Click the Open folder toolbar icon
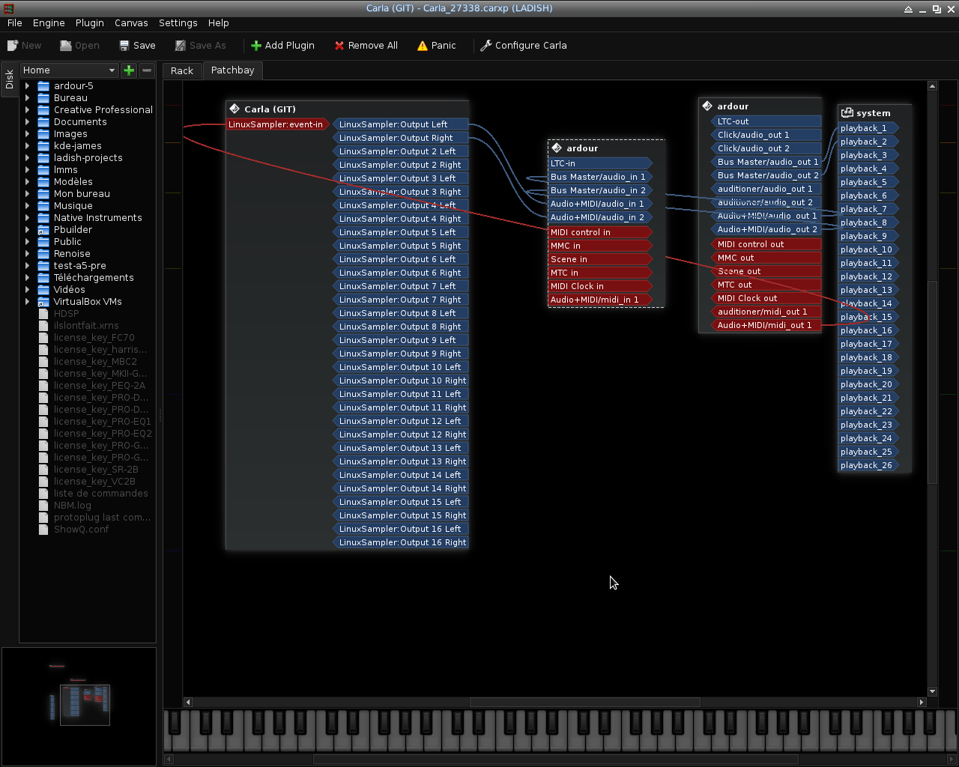This screenshot has height=767, width=959. point(66,46)
